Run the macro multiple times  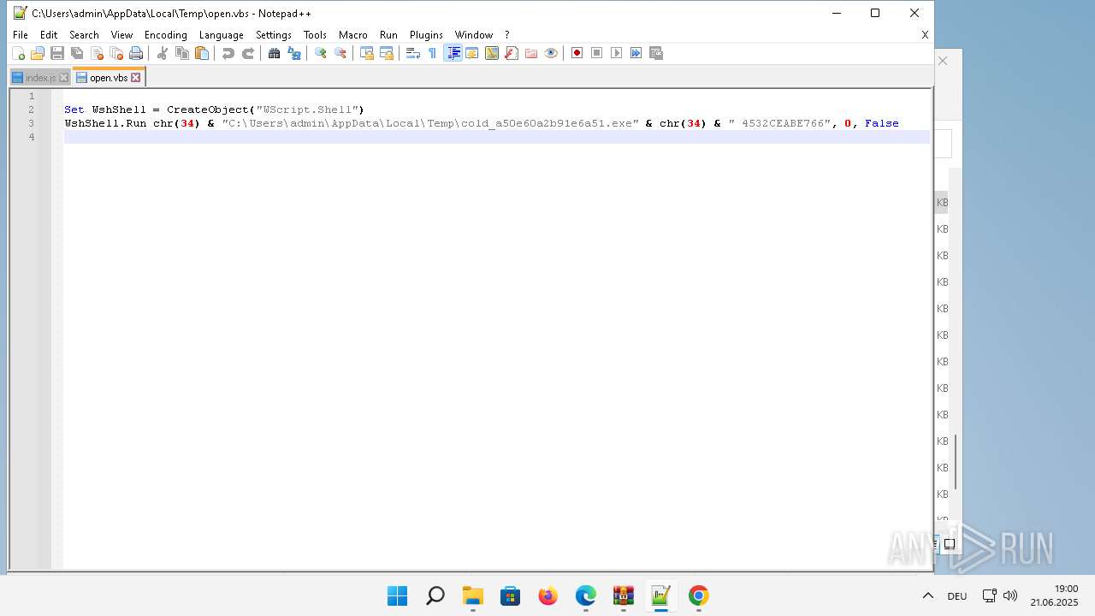pyautogui.click(x=636, y=53)
